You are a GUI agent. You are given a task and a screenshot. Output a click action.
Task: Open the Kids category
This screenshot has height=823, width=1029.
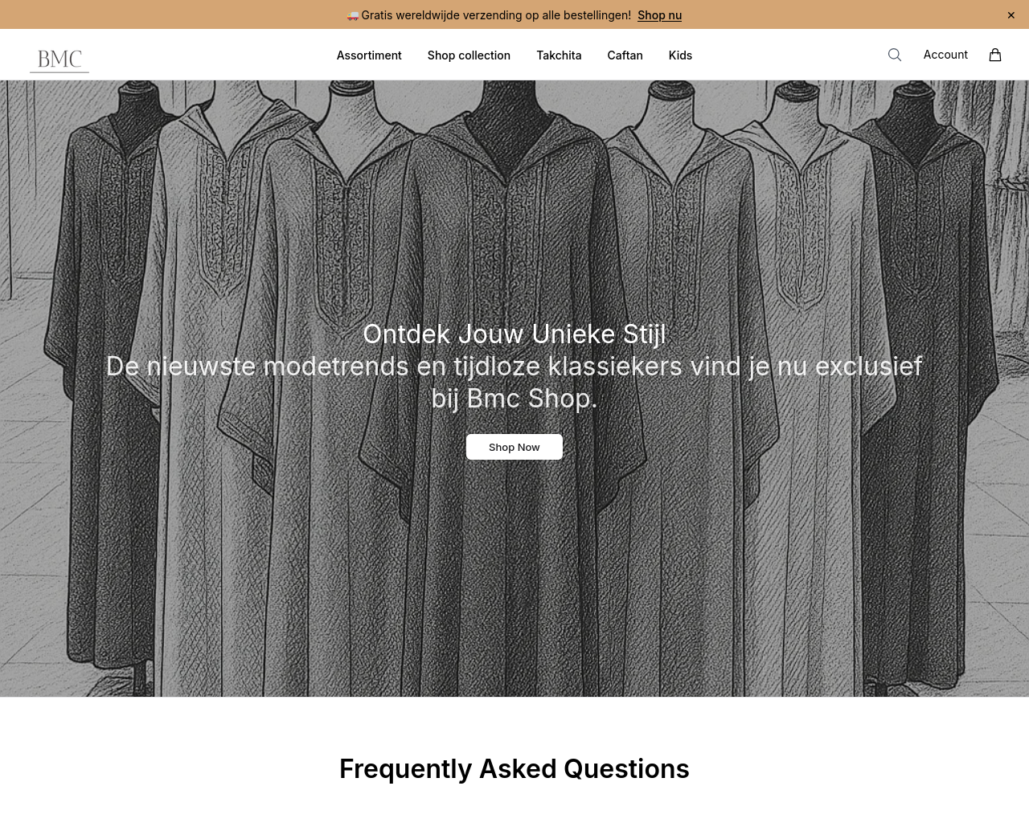(680, 55)
